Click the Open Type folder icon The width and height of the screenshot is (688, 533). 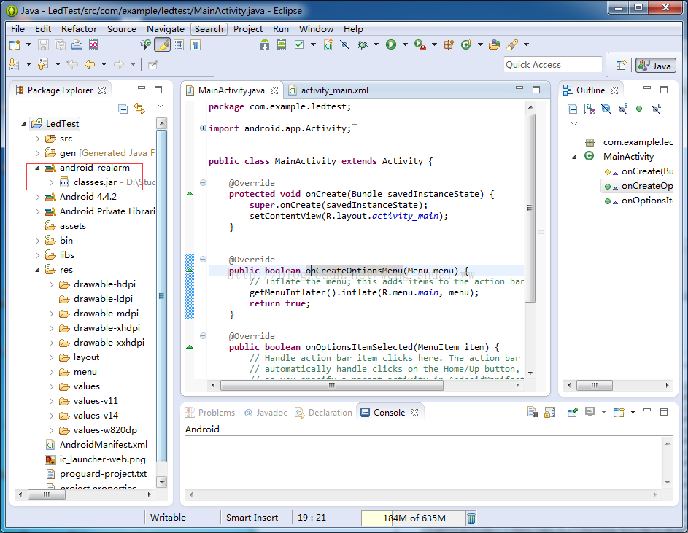point(495,44)
